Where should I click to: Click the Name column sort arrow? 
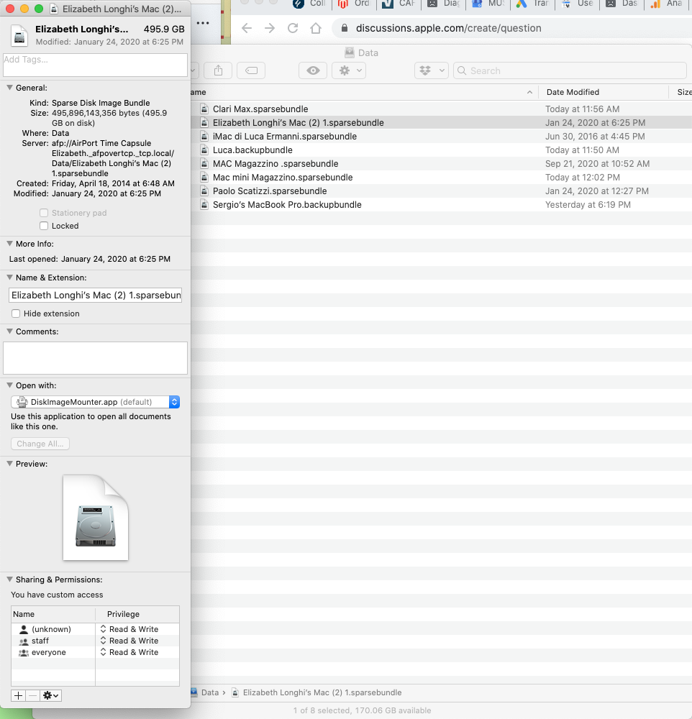(x=529, y=92)
